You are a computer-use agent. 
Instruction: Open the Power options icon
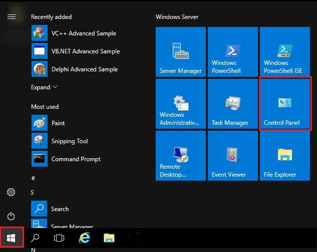(x=11, y=217)
